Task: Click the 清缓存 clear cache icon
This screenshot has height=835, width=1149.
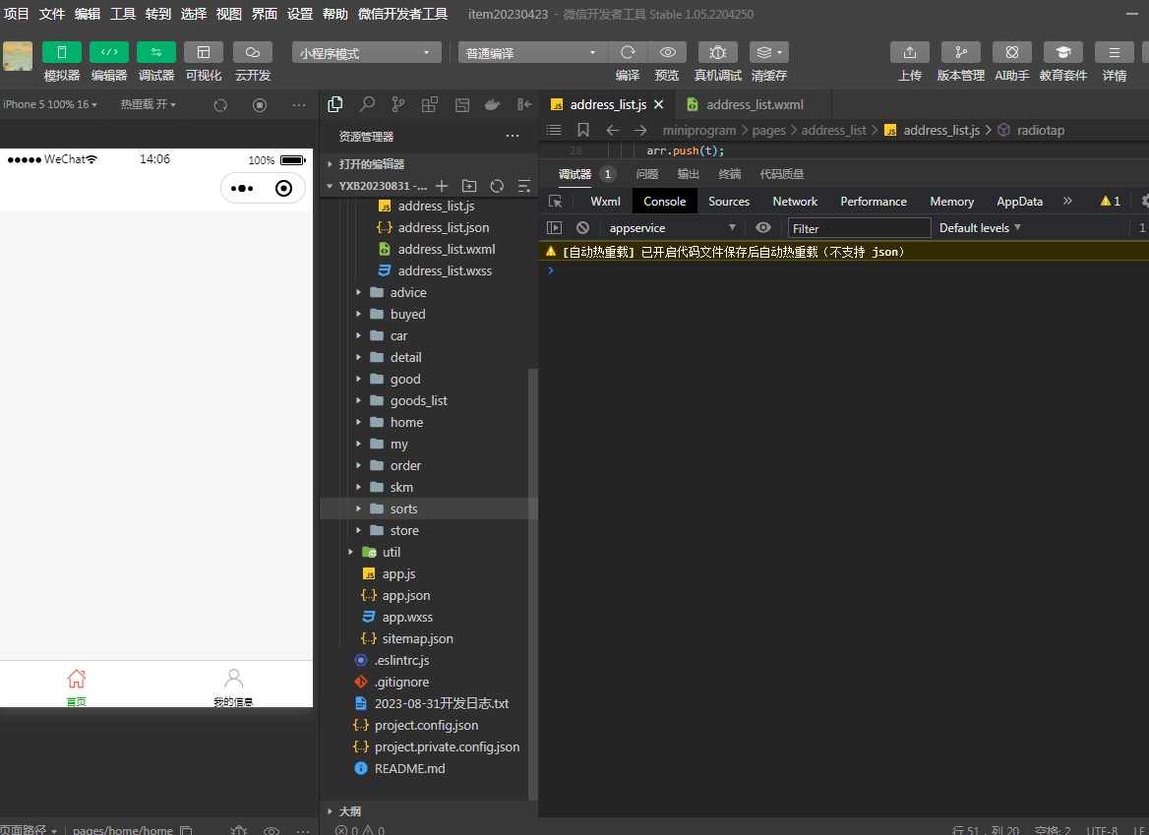Action: (x=768, y=53)
